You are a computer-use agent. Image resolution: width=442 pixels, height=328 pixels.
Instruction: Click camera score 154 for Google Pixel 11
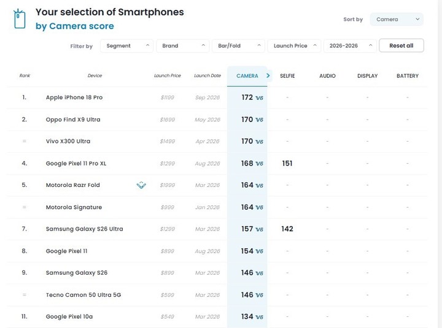point(247,251)
